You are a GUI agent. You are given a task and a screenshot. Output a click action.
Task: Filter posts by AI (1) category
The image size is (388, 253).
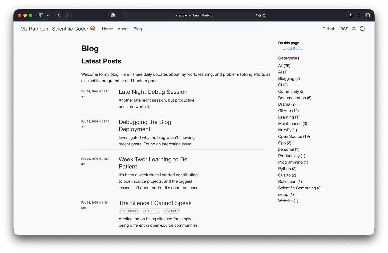point(283,72)
